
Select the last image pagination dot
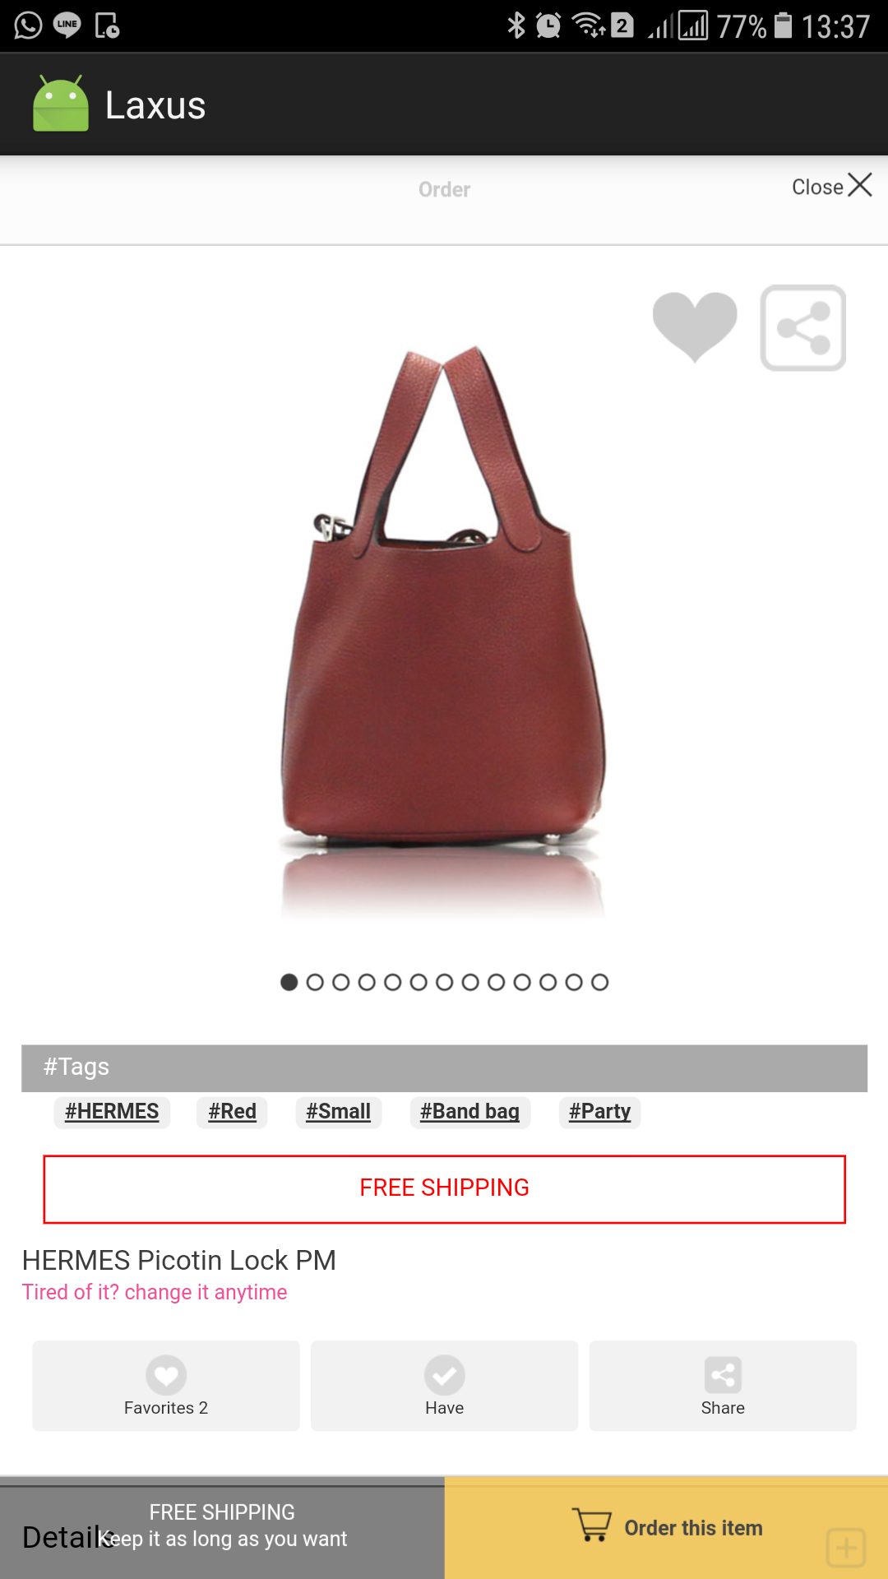600,982
